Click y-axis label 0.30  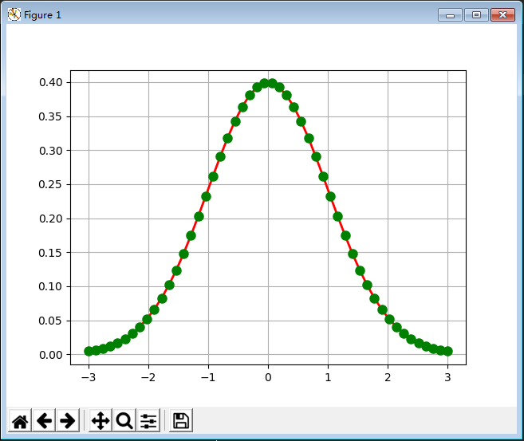pyautogui.click(x=51, y=151)
